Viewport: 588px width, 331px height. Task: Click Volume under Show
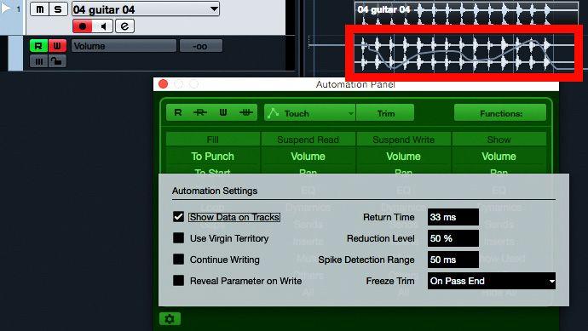(499, 156)
